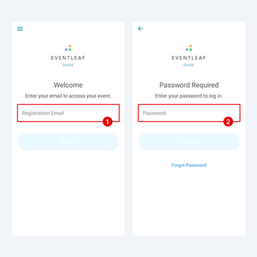Tap the back arrow icon
257x257 pixels.
140,29
